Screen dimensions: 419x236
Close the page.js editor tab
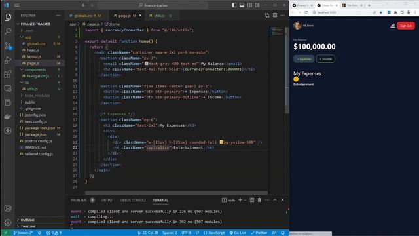coord(140,16)
